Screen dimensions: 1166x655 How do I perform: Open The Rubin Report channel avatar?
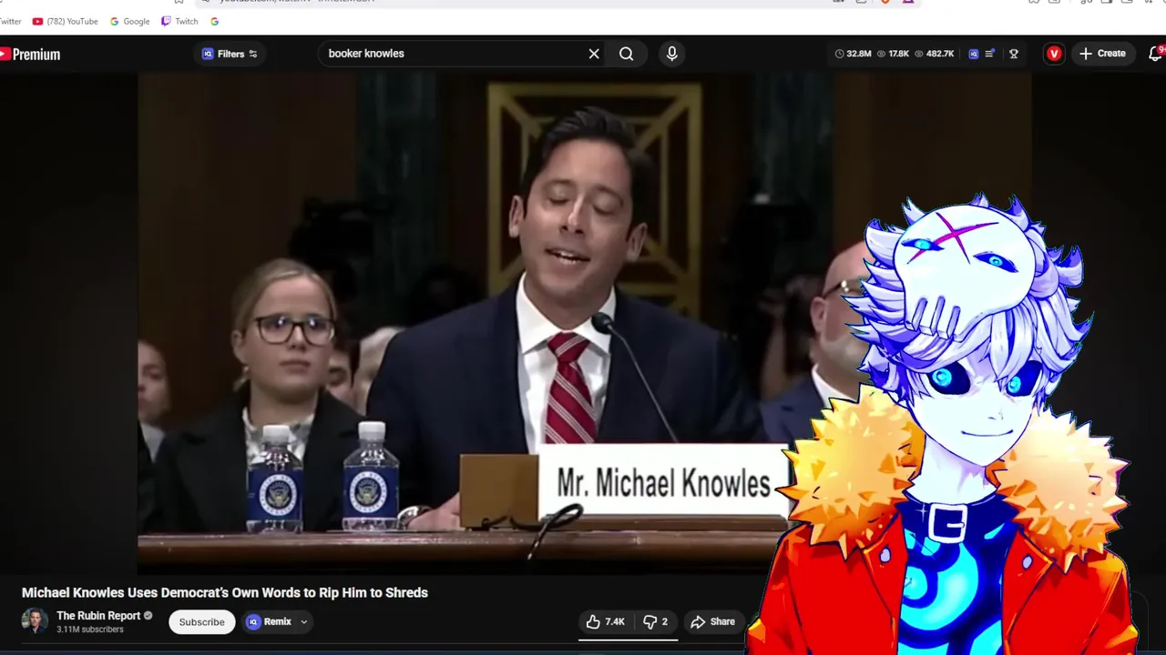(x=35, y=621)
